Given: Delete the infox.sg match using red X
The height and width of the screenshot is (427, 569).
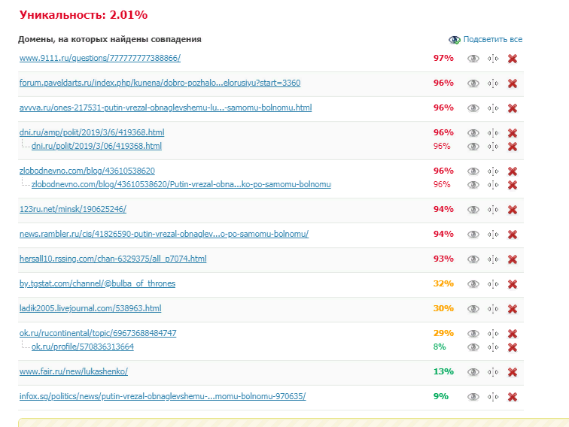Looking at the screenshot, I should pyautogui.click(x=513, y=397).
